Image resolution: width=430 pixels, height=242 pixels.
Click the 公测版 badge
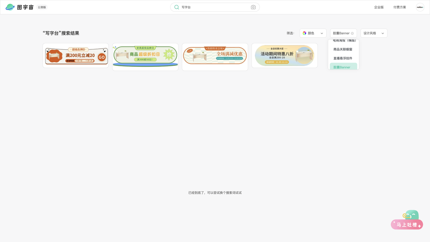42,7
